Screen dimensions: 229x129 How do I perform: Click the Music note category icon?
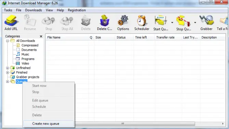pyautogui.click(x=18, y=54)
